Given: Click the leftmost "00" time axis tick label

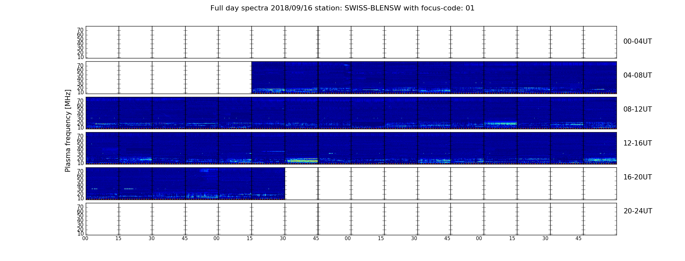Looking at the screenshot, I should [85, 238].
